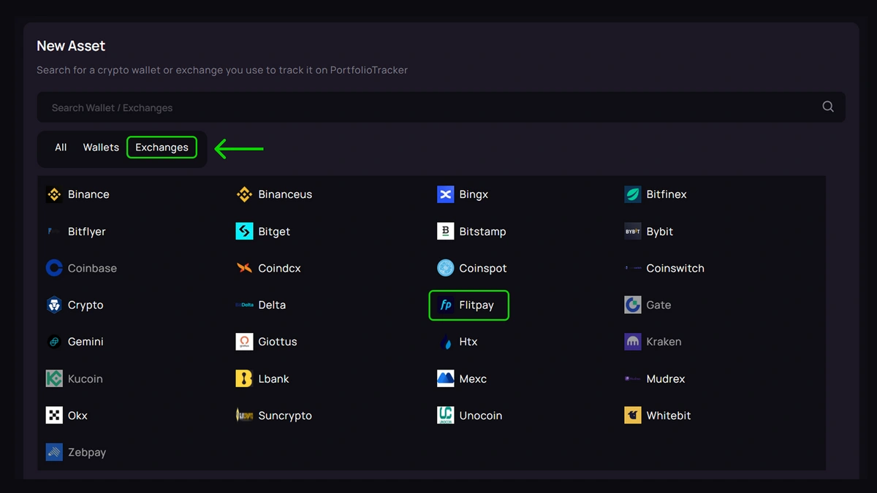
Task: Choose Suncrypto from the list
Action: pyautogui.click(x=284, y=416)
